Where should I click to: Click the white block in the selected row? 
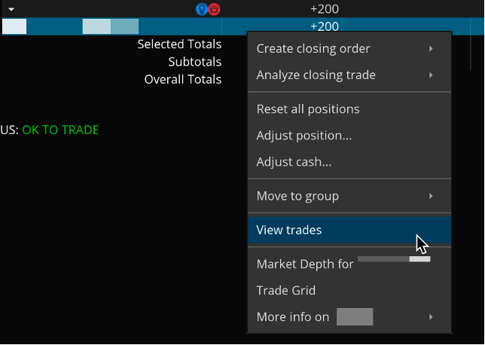click(x=14, y=27)
